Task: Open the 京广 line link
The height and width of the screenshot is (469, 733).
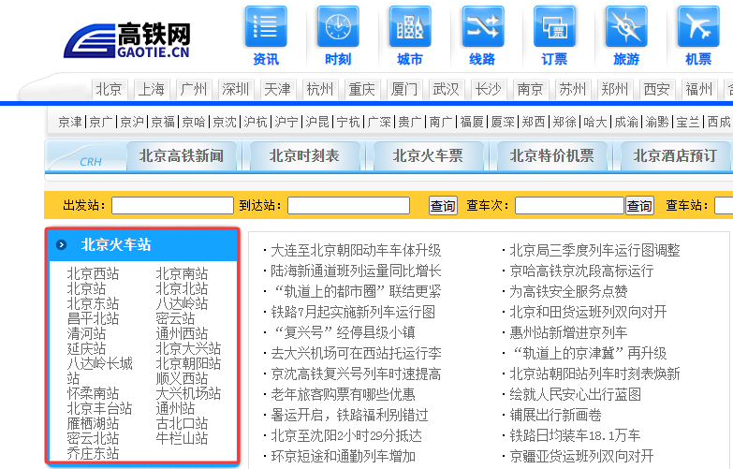Action: (x=101, y=122)
